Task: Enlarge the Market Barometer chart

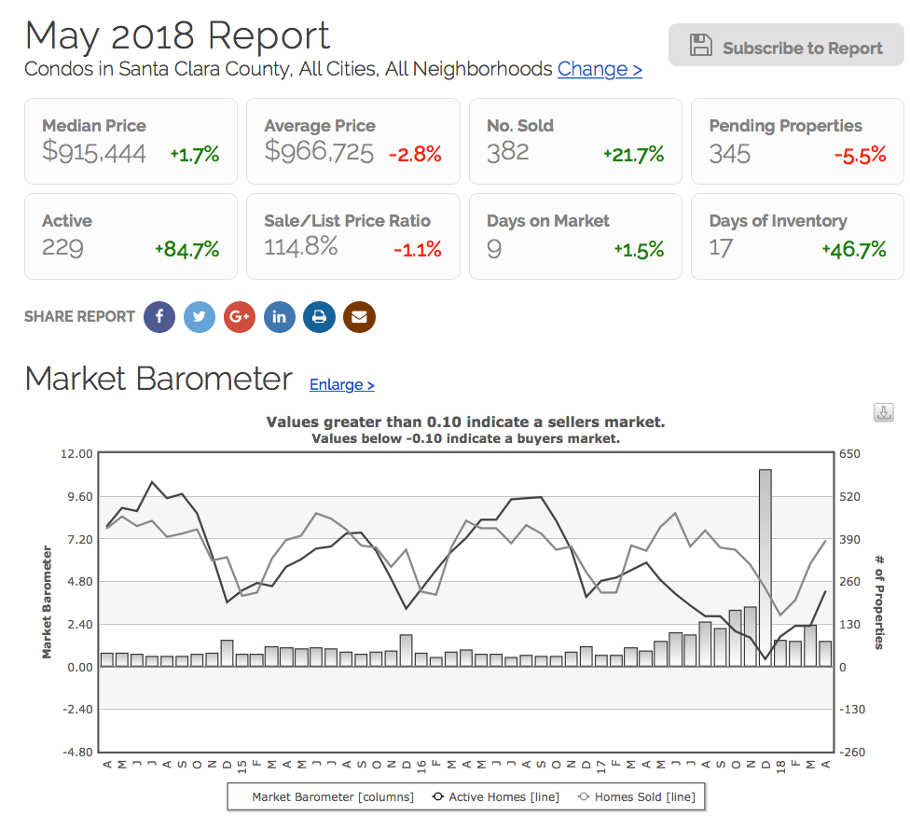Action: pyautogui.click(x=341, y=384)
